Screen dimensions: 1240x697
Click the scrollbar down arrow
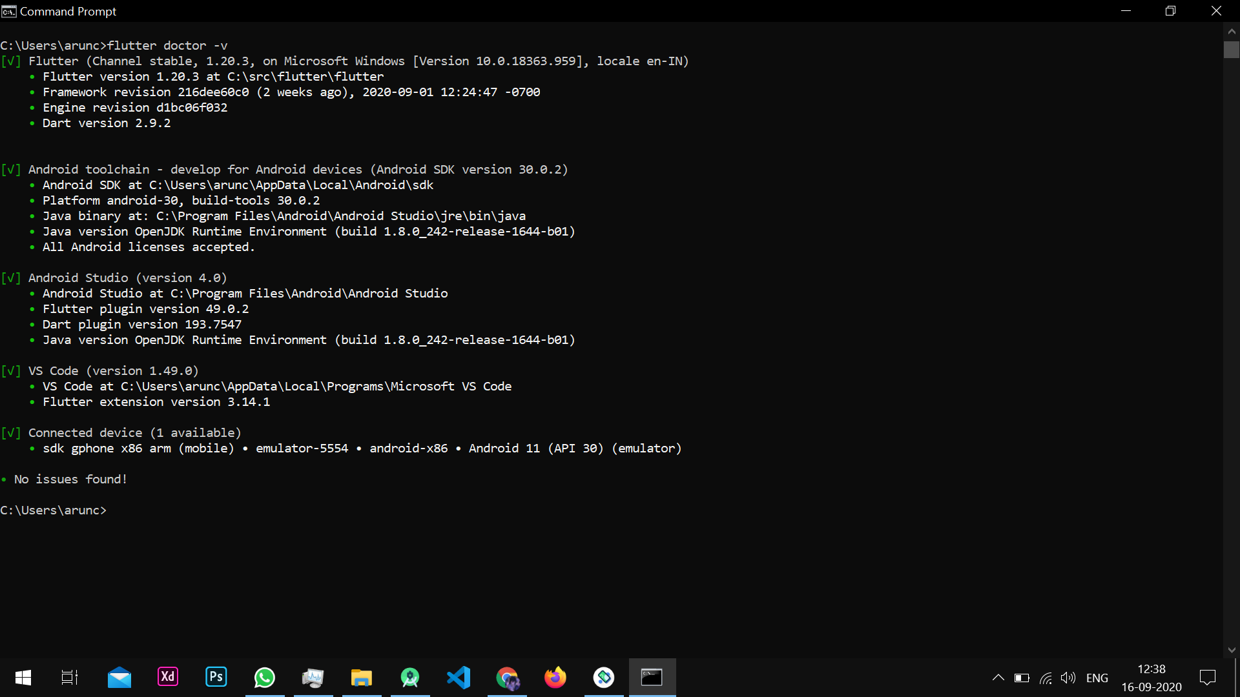point(1232,651)
